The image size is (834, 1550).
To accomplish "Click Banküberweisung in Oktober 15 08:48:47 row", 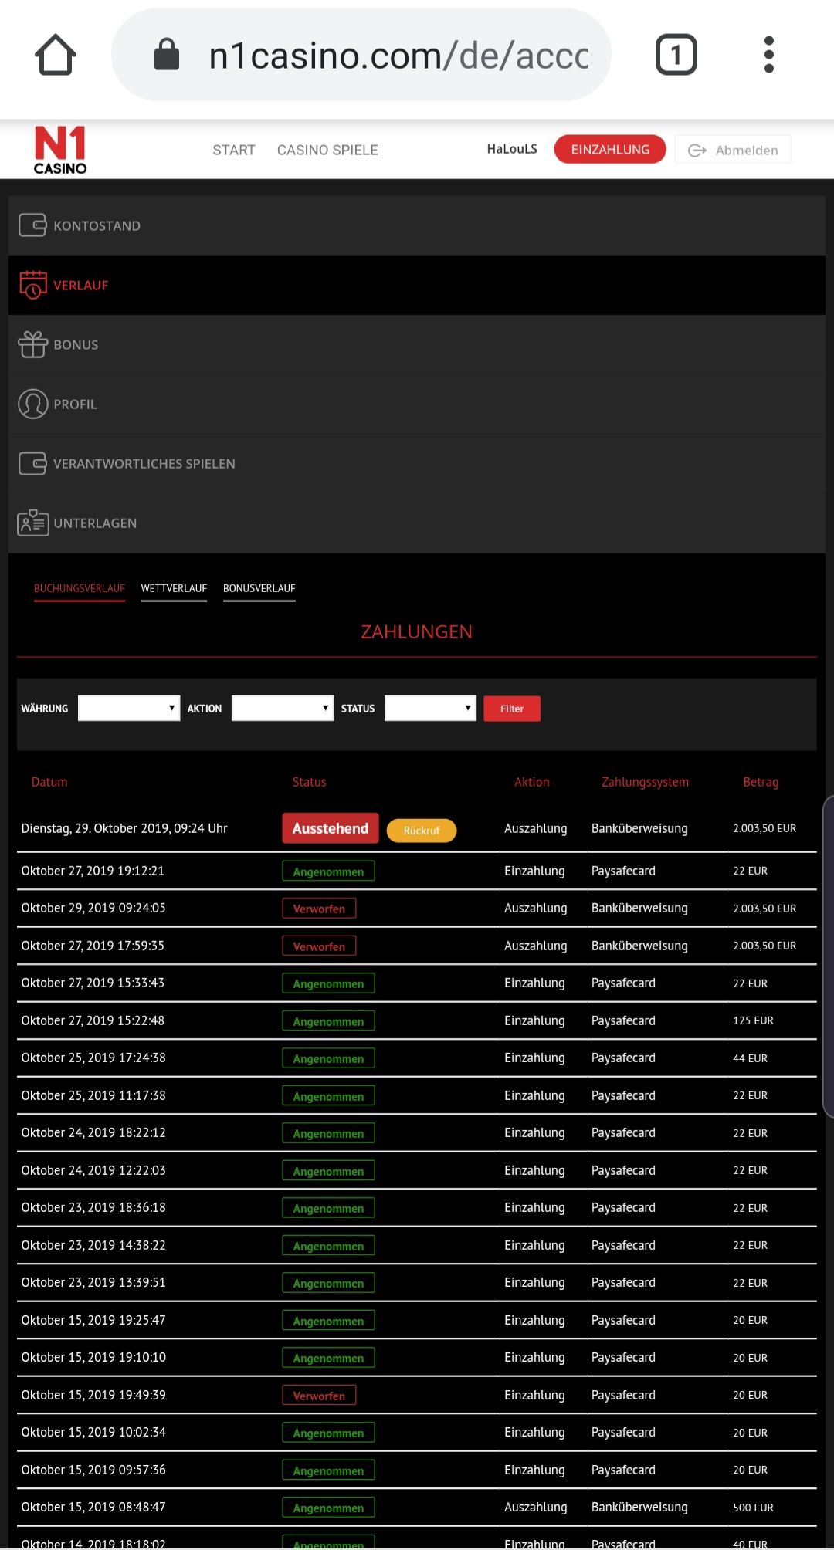I will [x=639, y=1507].
